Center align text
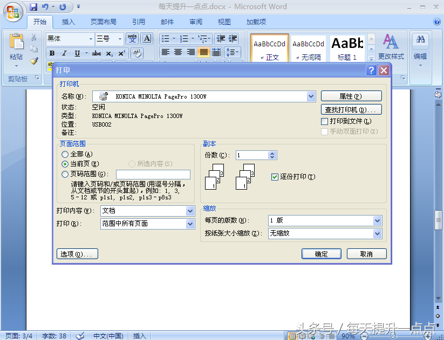 178,52
